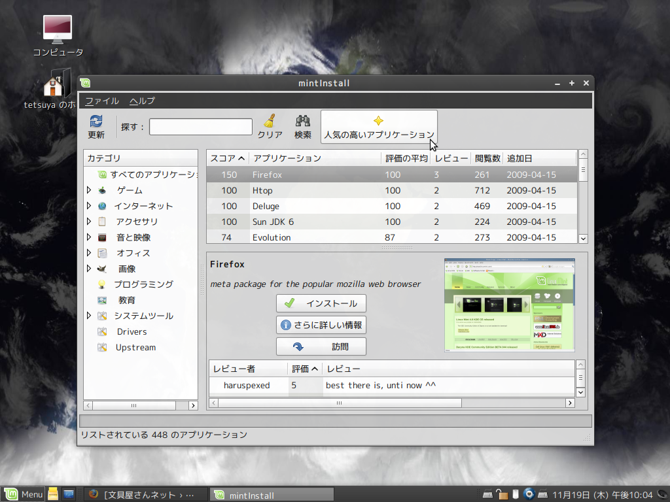Click the Upstream category icon

pos(102,348)
